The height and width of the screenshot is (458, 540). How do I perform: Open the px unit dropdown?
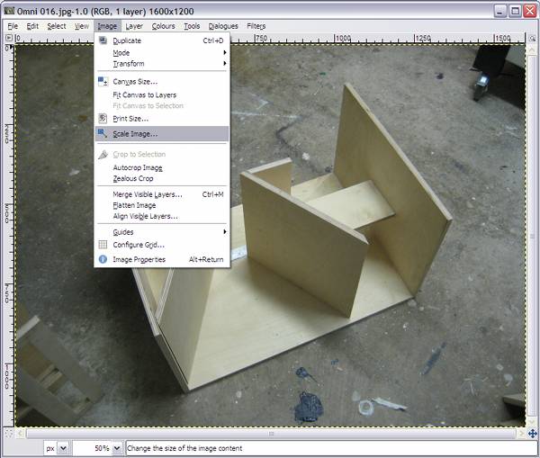(x=63, y=447)
